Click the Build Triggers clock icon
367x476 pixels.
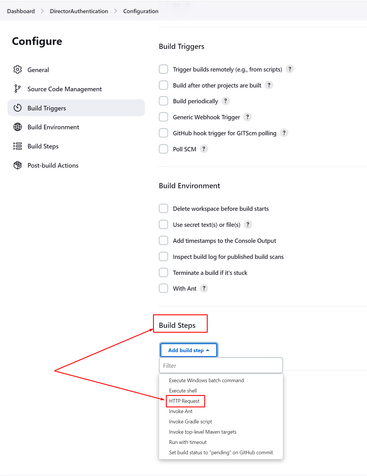coord(17,108)
